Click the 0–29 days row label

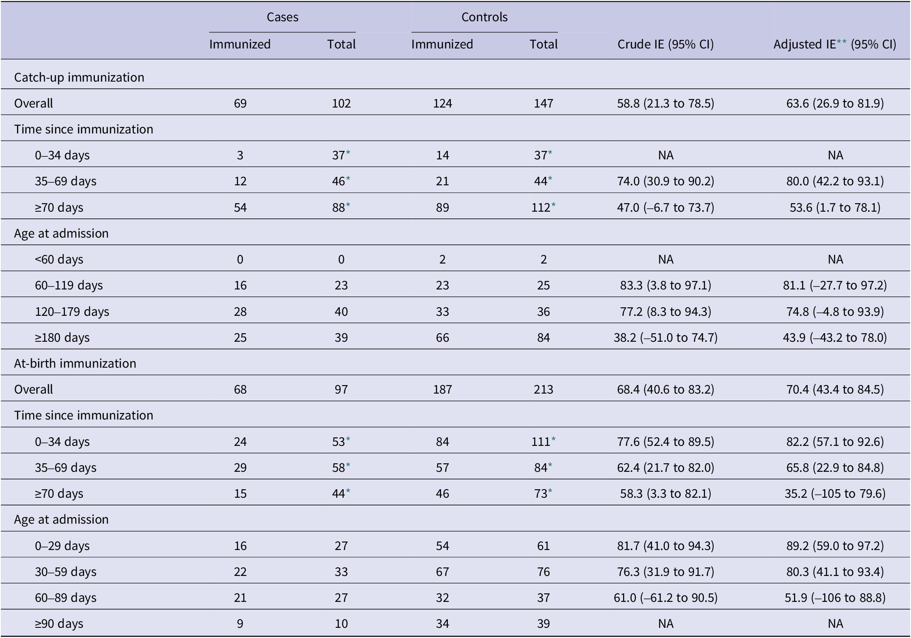62,546
